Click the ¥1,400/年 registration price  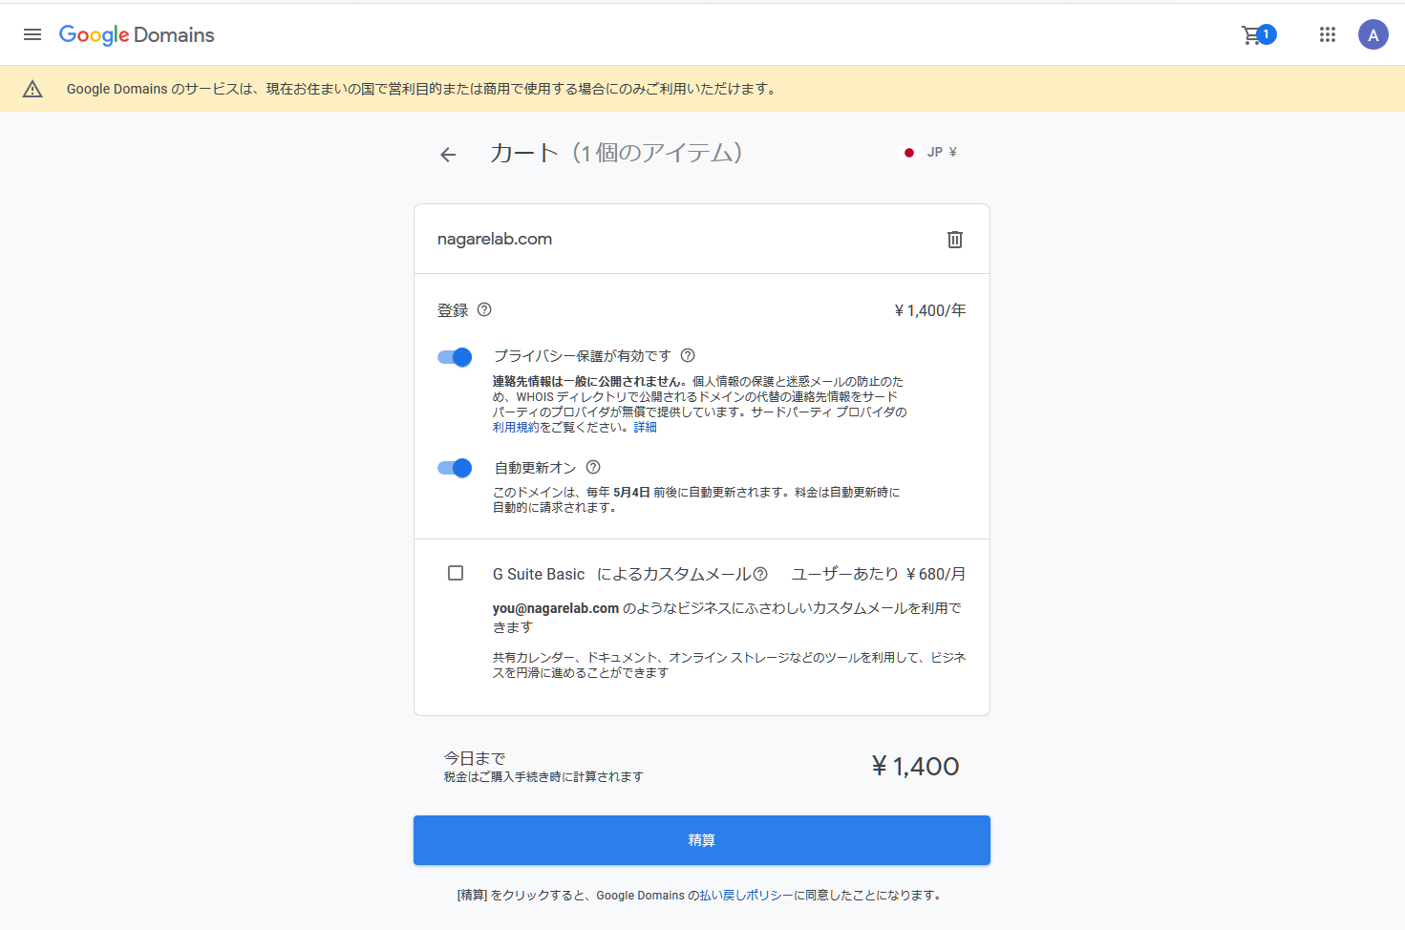930,310
